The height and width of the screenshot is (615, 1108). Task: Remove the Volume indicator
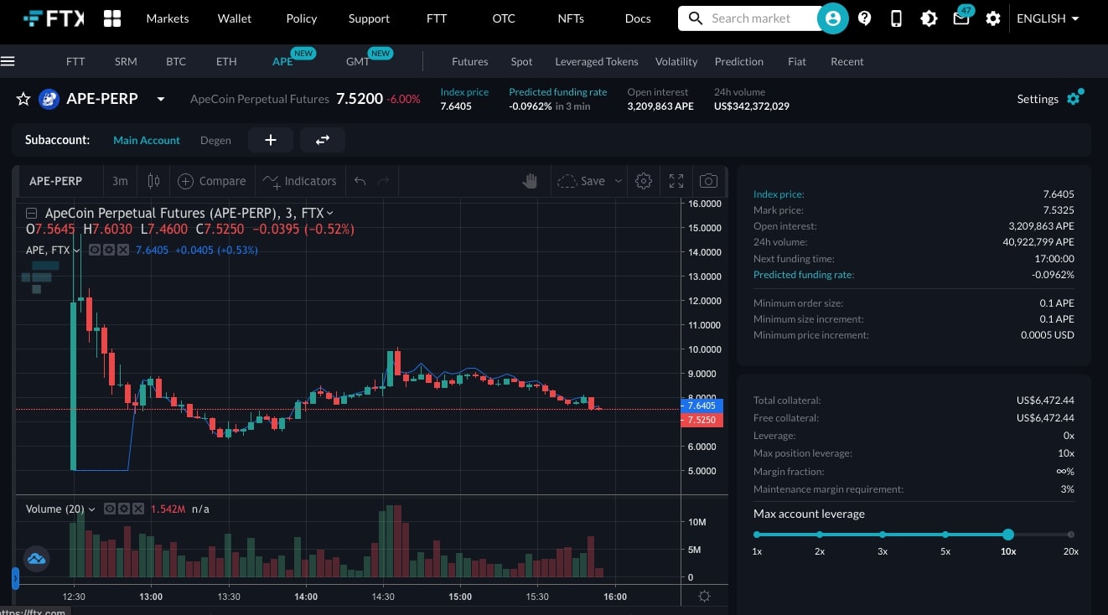pos(138,509)
